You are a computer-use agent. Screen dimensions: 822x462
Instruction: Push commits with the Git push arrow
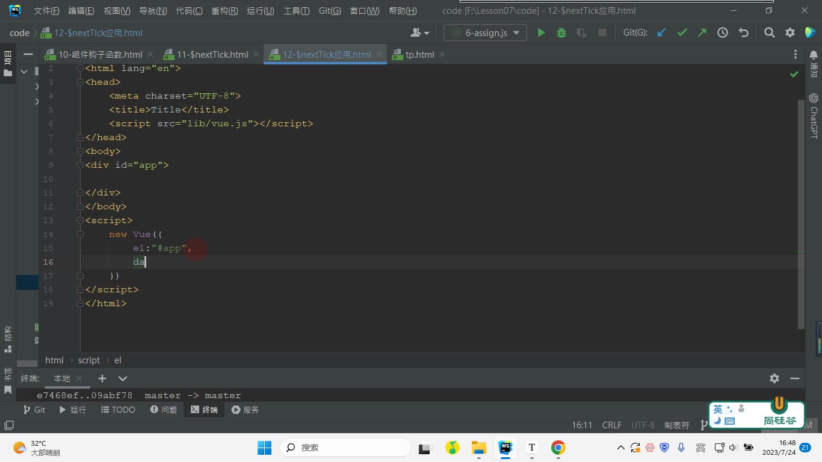coord(702,33)
